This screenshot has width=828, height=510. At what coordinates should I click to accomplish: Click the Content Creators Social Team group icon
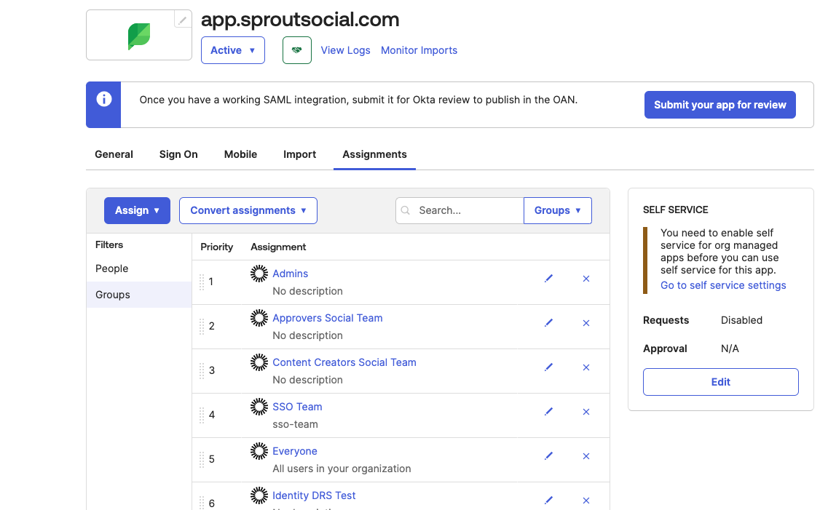pyautogui.click(x=259, y=362)
